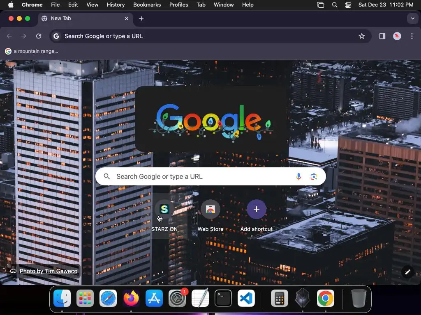Open TextEdit from the Dock
The image size is (421, 315).
[x=200, y=298]
